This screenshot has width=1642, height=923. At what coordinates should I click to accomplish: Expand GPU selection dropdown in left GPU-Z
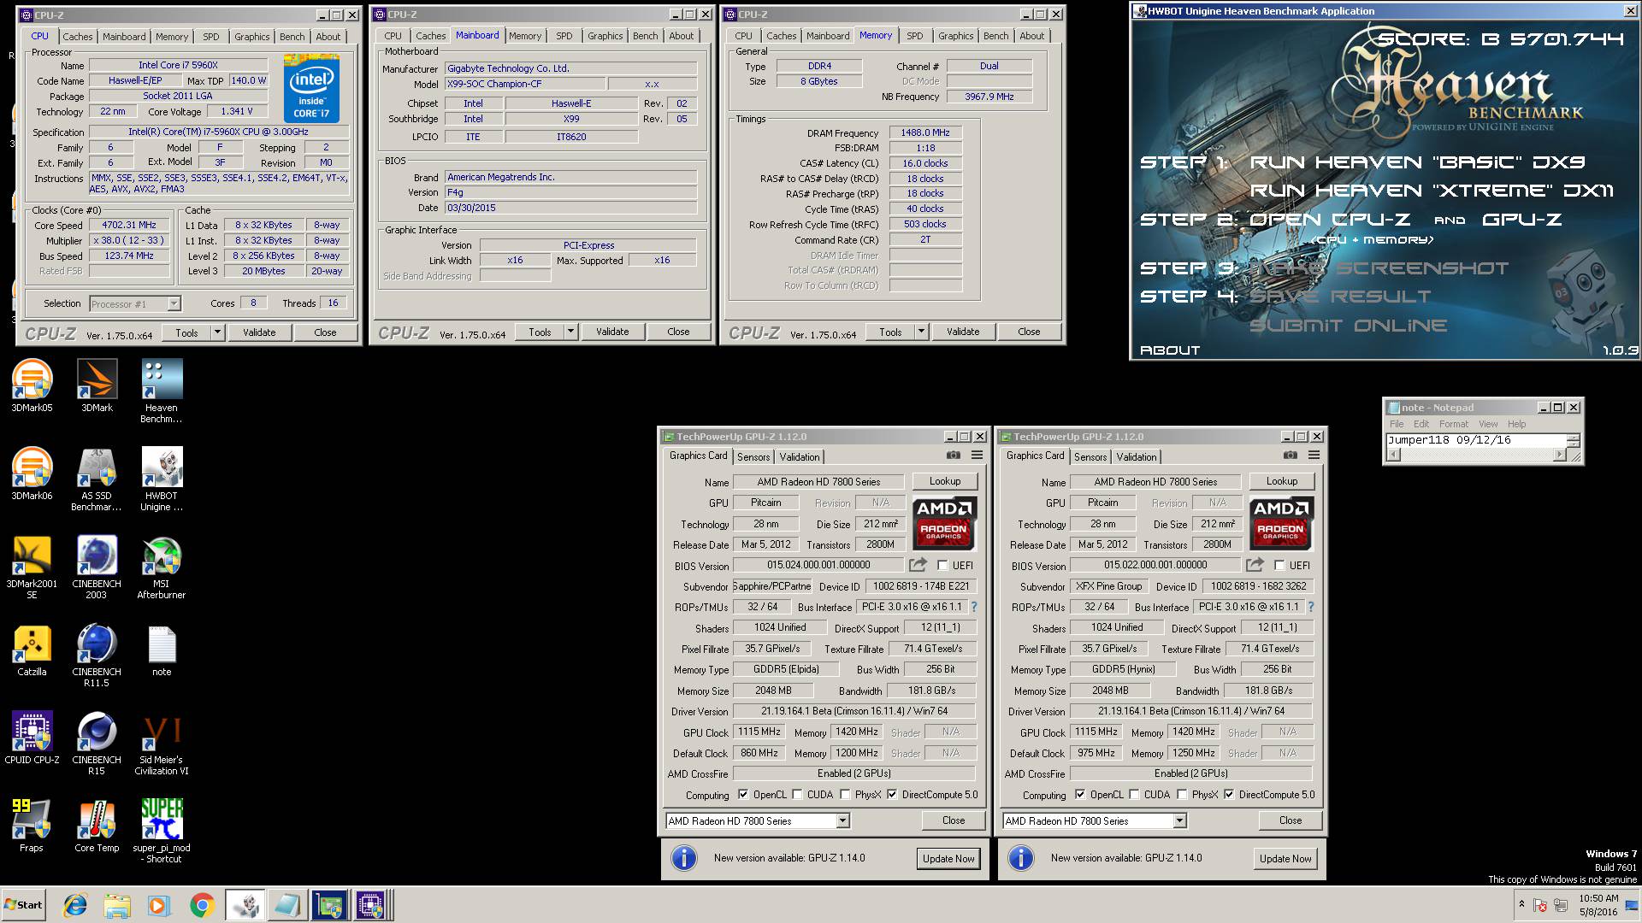point(842,821)
